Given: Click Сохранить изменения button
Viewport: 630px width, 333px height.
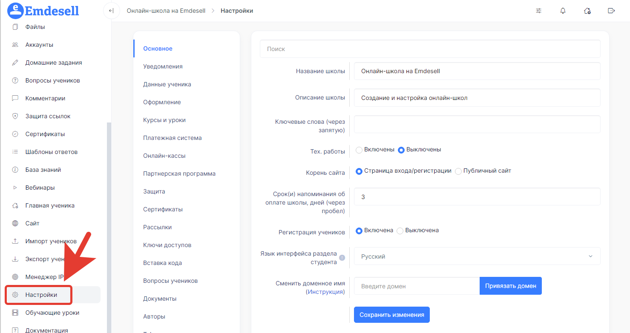Looking at the screenshot, I should pos(392,315).
